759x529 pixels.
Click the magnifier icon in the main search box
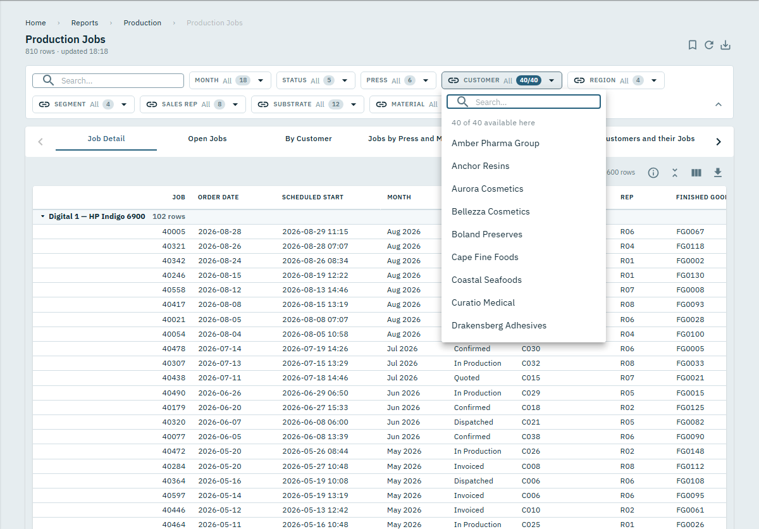click(48, 80)
